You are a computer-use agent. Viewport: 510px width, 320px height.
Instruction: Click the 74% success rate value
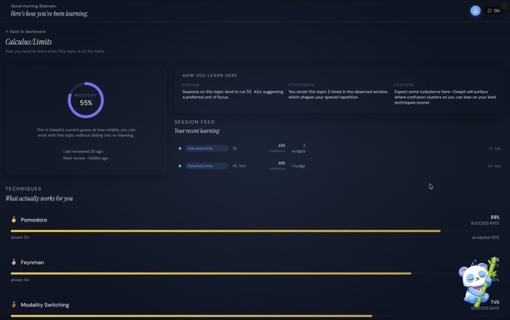pos(495,302)
